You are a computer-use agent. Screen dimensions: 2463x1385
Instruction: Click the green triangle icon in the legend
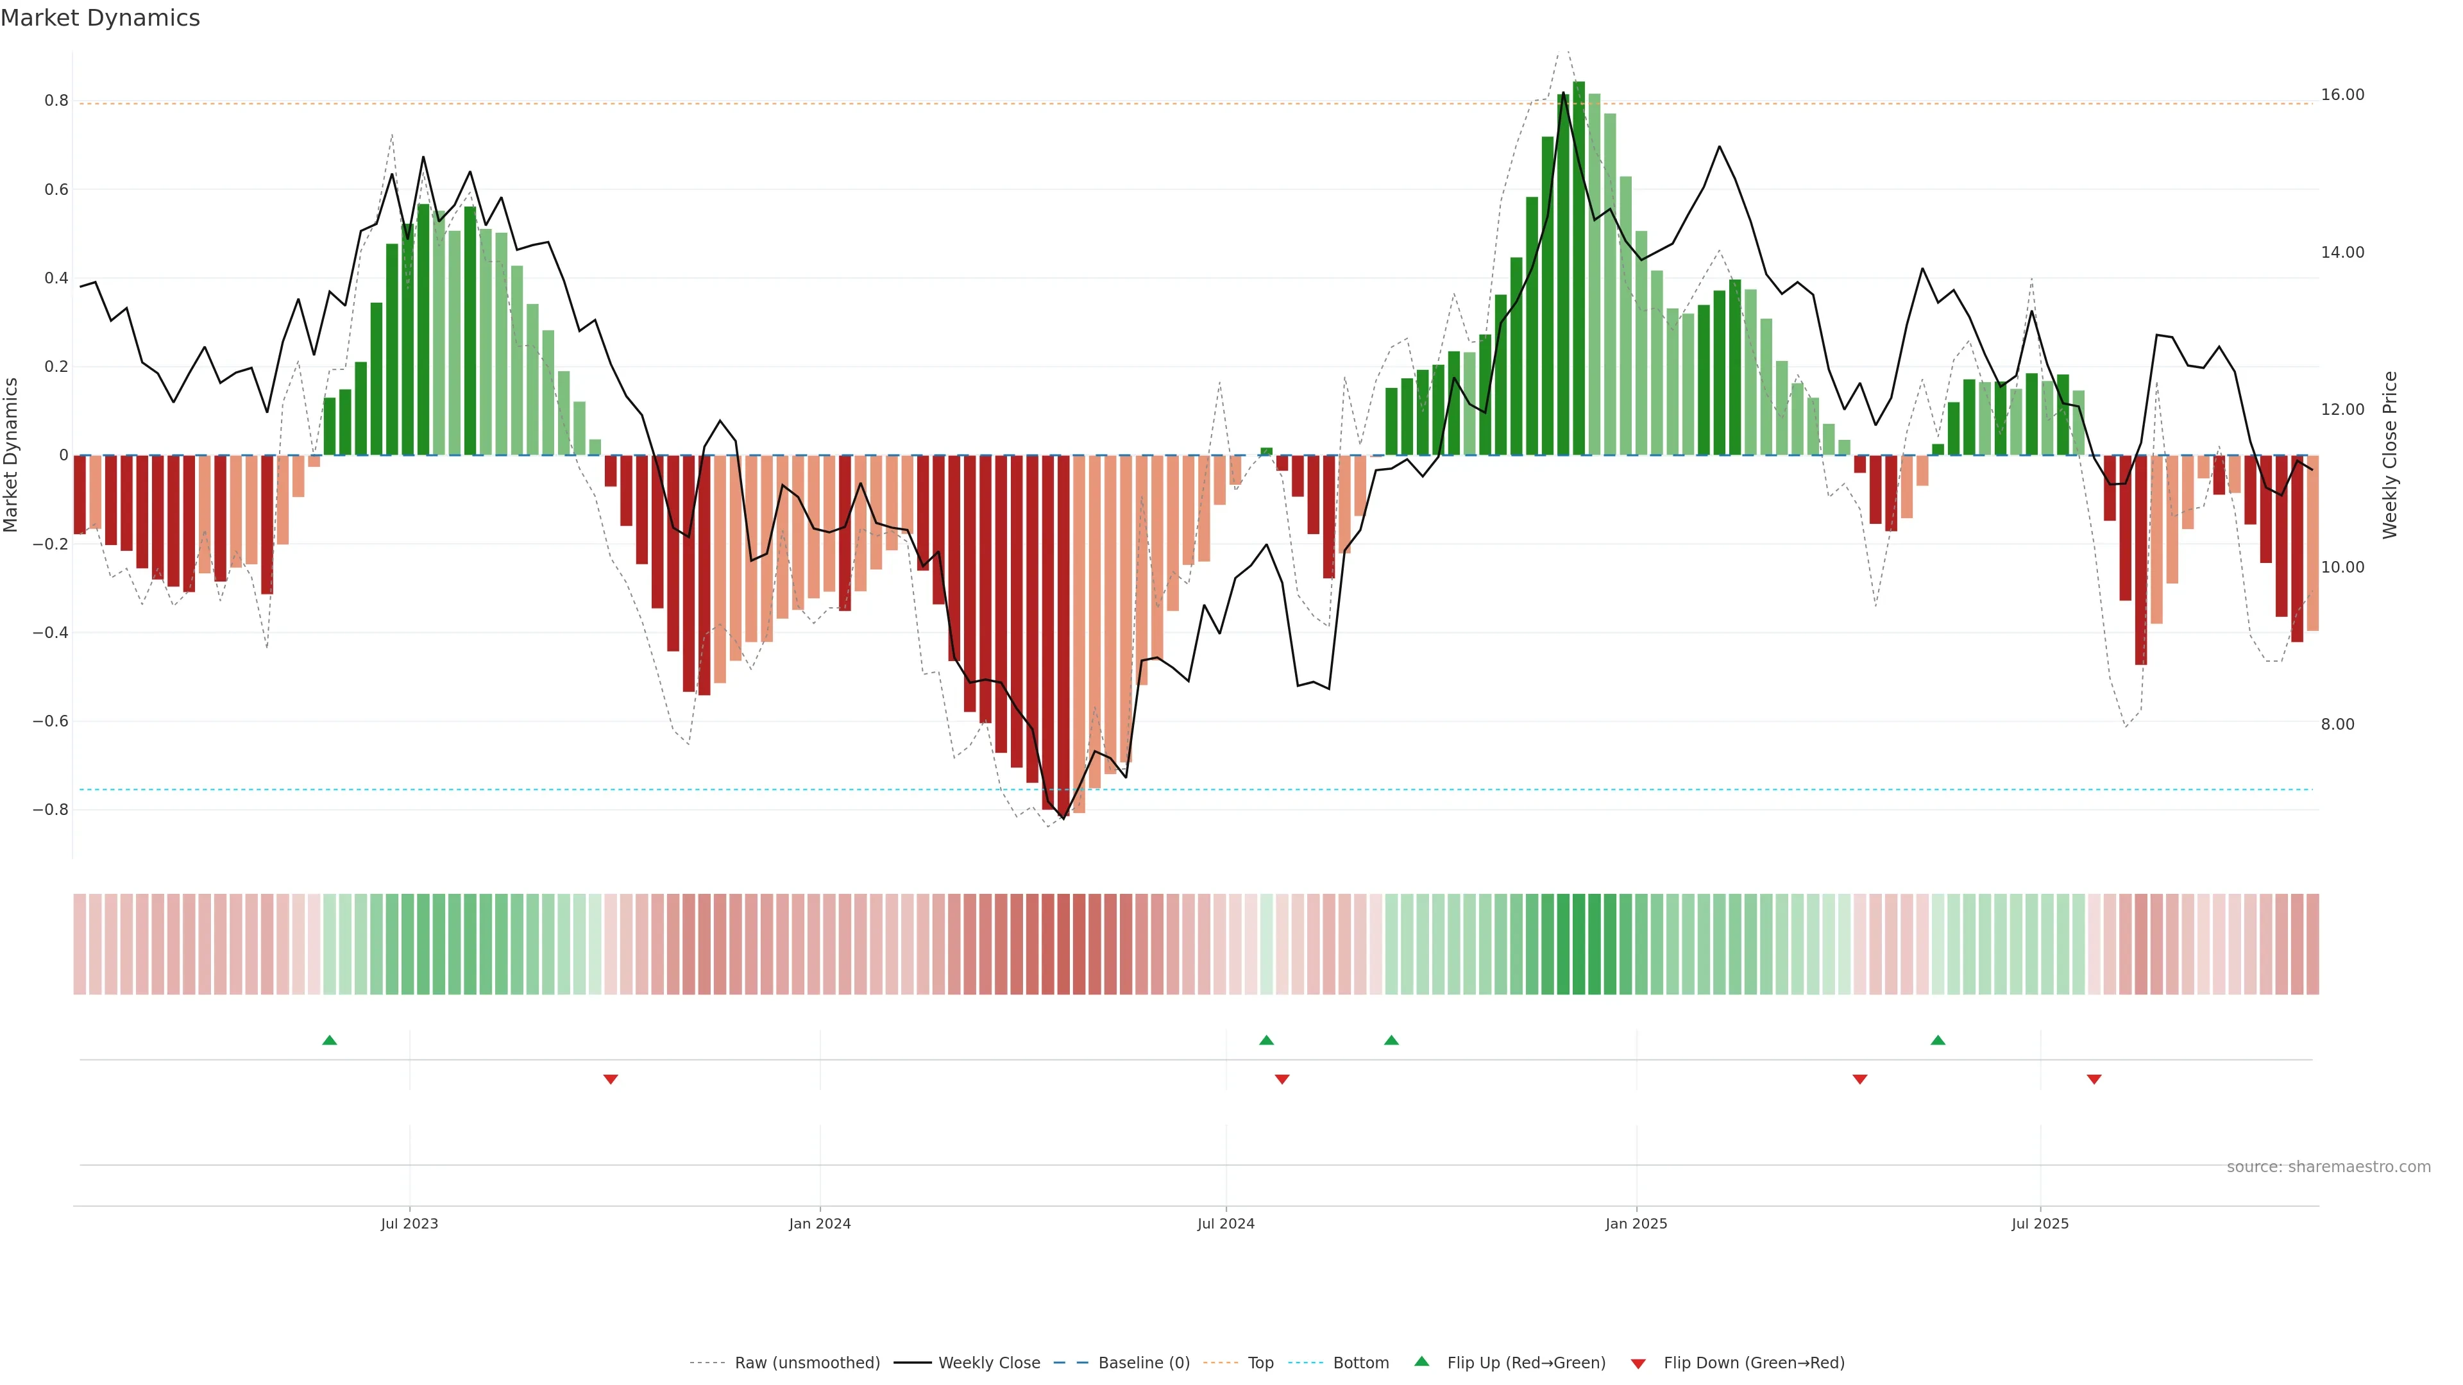click(x=1422, y=1361)
